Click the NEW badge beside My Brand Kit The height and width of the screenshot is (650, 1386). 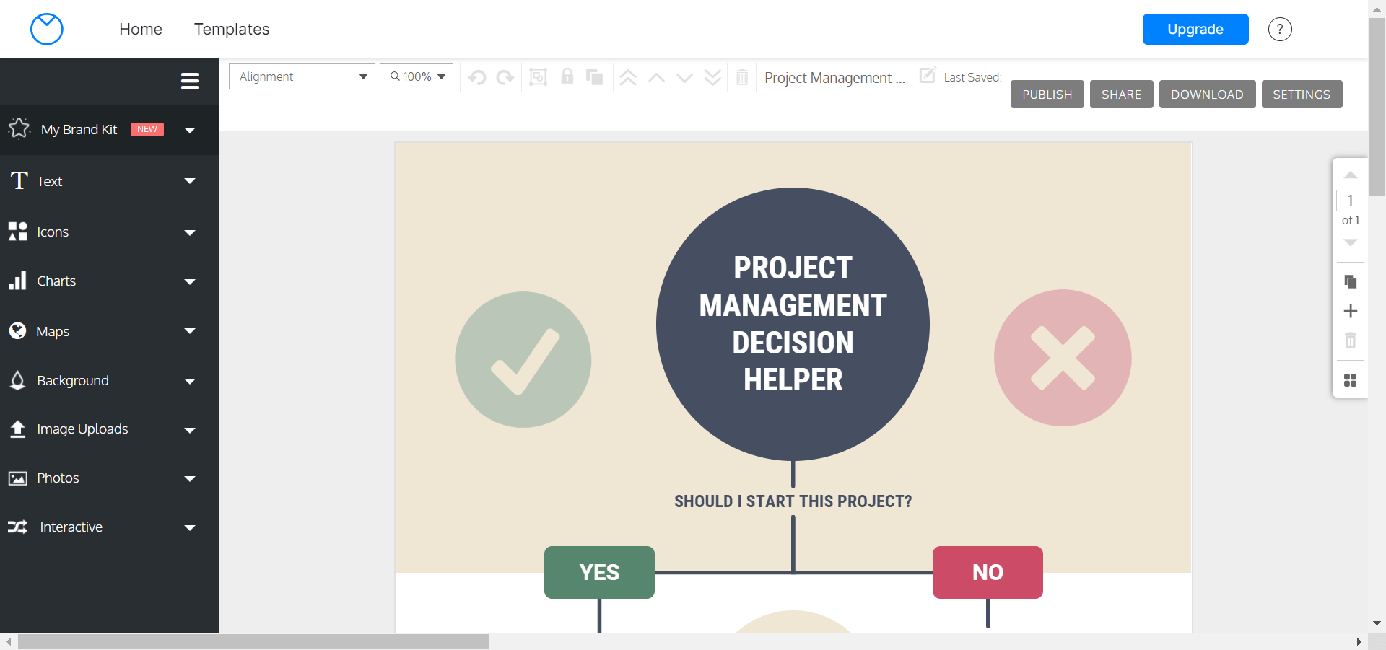[147, 129]
